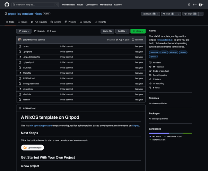Viewport: 208px width, 171px height.
Task: Click ghuntley's avatar in commit header
Action: [20, 39]
